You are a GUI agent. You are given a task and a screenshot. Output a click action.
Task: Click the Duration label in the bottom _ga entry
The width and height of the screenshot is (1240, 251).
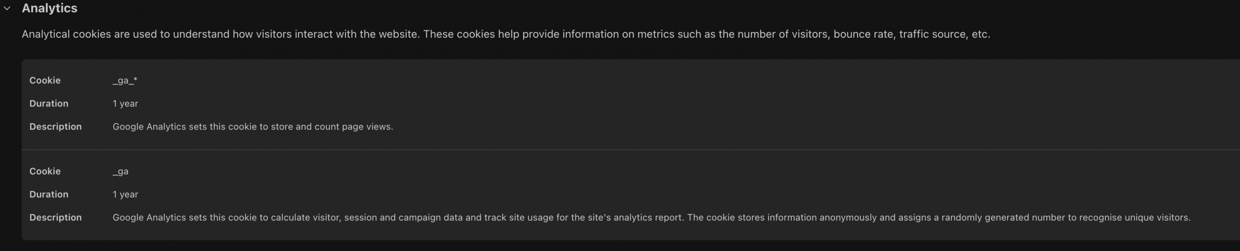click(49, 194)
